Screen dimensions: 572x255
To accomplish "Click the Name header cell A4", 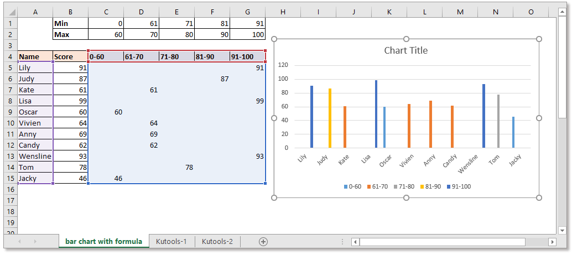I will [x=35, y=56].
